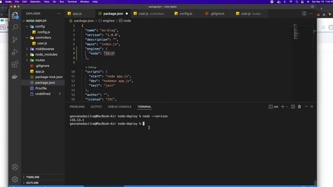This screenshot has height=187, width=333.
Task: Open the Terminal menu in menu bar
Action: [x=72, y=2]
